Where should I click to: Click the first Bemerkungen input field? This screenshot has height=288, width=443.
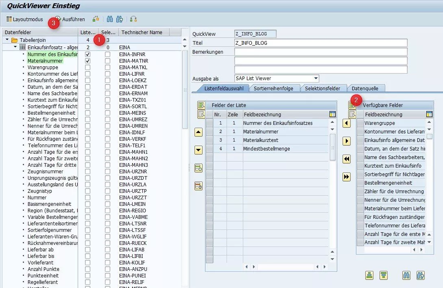tap(321, 52)
